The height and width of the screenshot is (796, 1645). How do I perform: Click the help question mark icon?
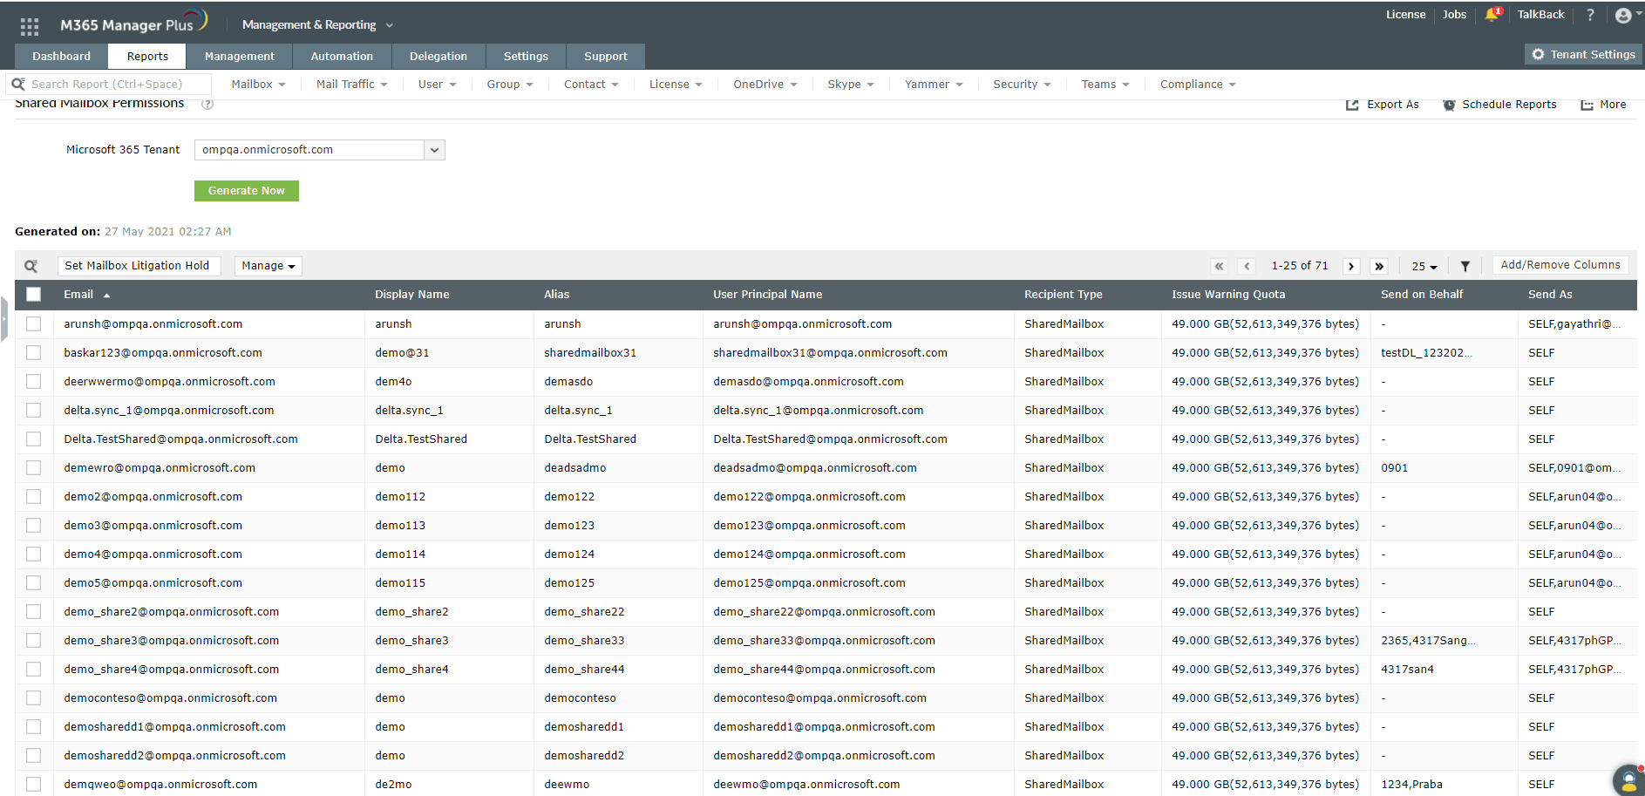pos(1589,14)
